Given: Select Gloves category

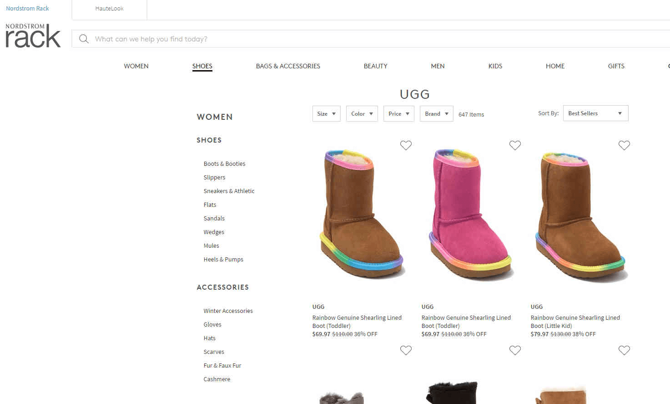Looking at the screenshot, I should 212,324.
